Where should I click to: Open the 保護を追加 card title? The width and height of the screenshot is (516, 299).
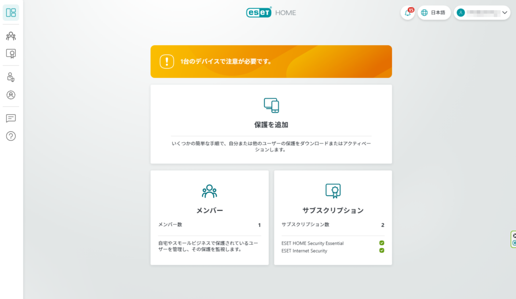pos(271,125)
